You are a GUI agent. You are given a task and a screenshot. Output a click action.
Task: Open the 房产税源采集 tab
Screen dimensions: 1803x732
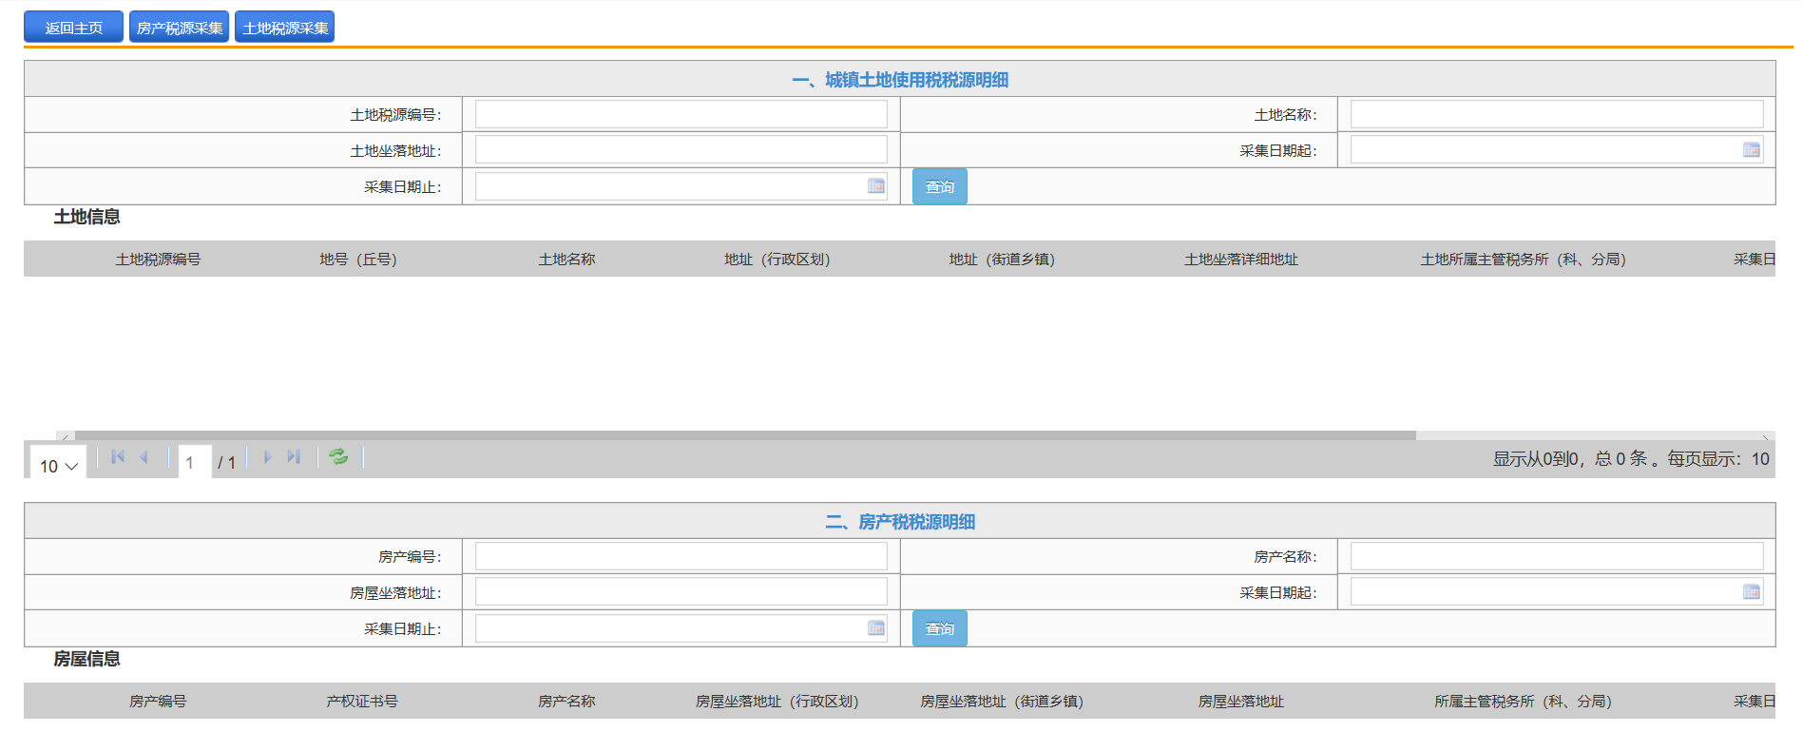coord(179,28)
